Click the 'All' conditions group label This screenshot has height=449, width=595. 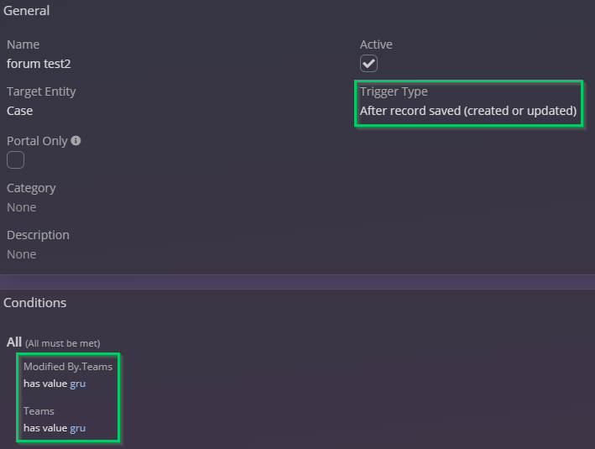(14, 342)
